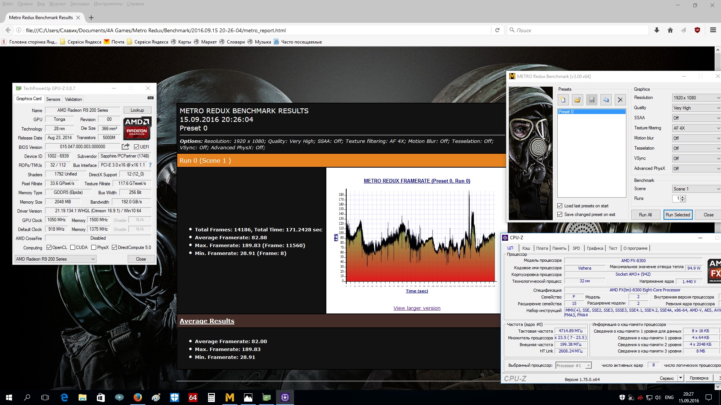
Task: Toggle OpenCL checkbox in GPU-Z
Action: pyautogui.click(x=49, y=247)
